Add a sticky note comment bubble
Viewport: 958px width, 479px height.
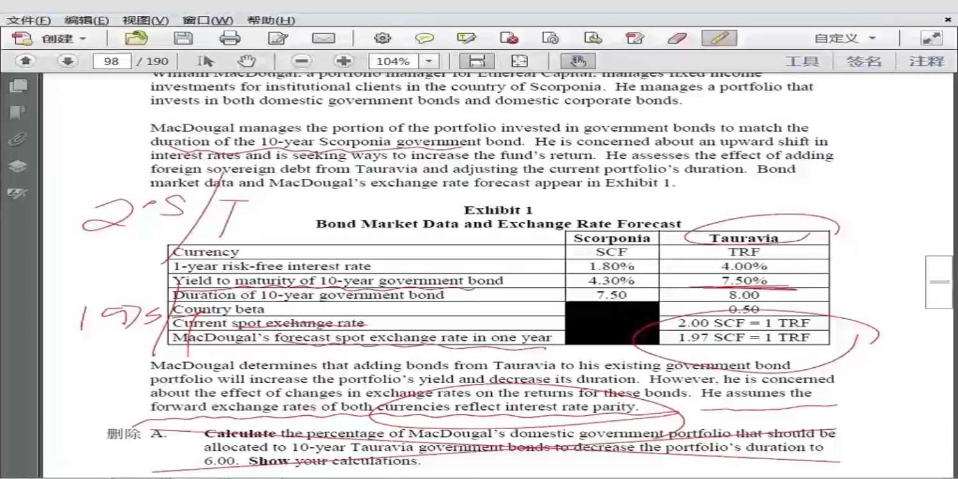coord(424,38)
